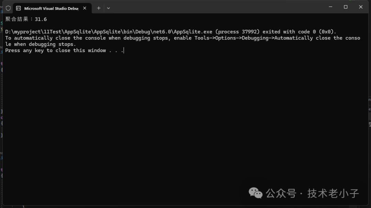Click the 聚合结果：31.6 output line
The height and width of the screenshot is (208, 371).
(x=26, y=19)
